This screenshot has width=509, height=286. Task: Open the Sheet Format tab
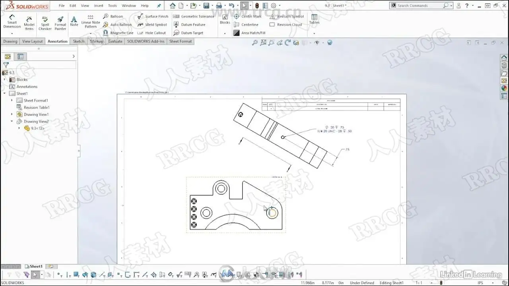(181, 41)
